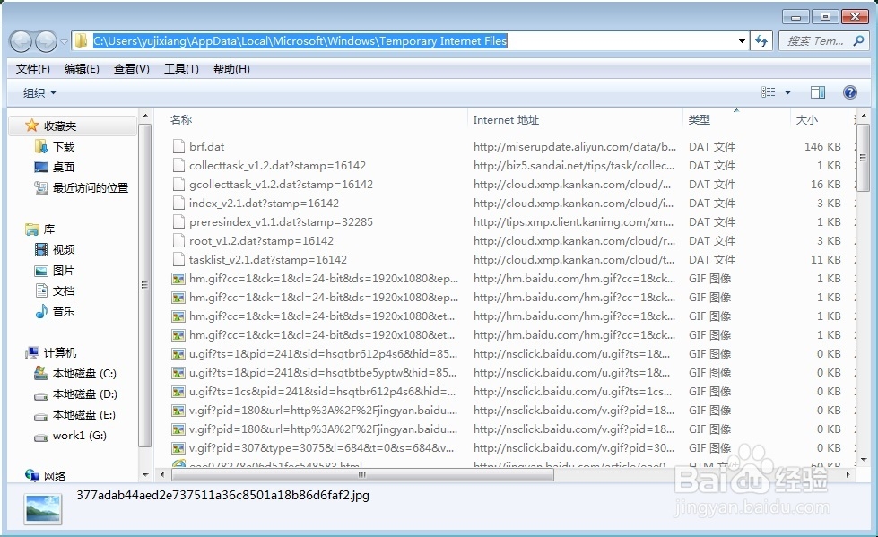Viewport: 878px width, 537px height.
Task: Select index_v2.1.dat?stamp=16142 file
Action: point(264,204)
